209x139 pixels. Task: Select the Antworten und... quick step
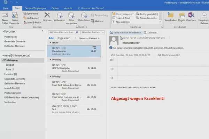(146, 18)
